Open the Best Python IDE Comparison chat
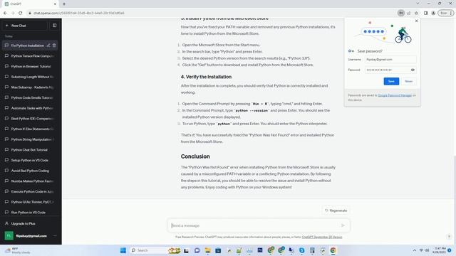Screen dimensions: 456x256 (x=30, y=119)
